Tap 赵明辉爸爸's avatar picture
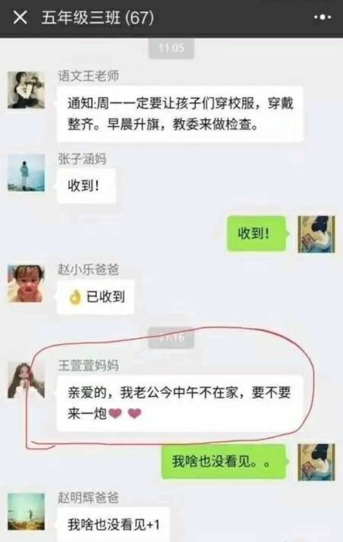Viewport: 343px width, 542px height. pyautogui.click(x=26, y=512)
